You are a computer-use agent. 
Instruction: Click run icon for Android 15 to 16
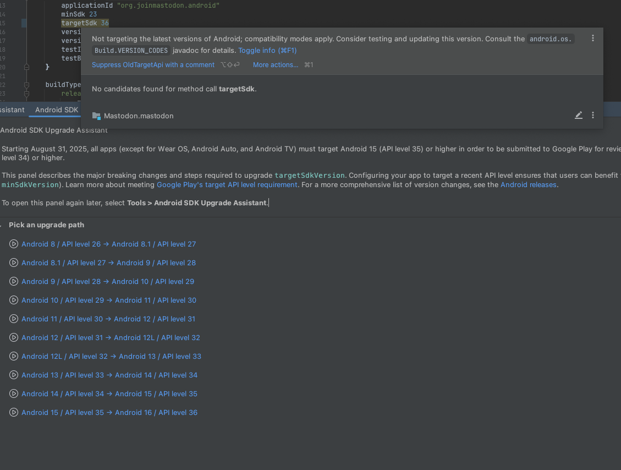coord(13,413)
